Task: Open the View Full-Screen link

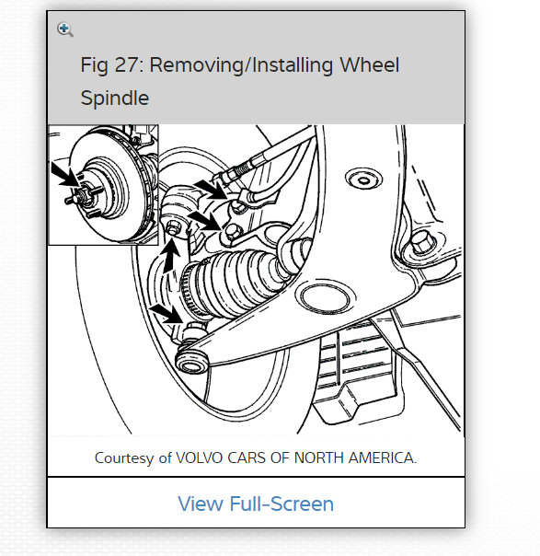Action: tap(256, 504)
